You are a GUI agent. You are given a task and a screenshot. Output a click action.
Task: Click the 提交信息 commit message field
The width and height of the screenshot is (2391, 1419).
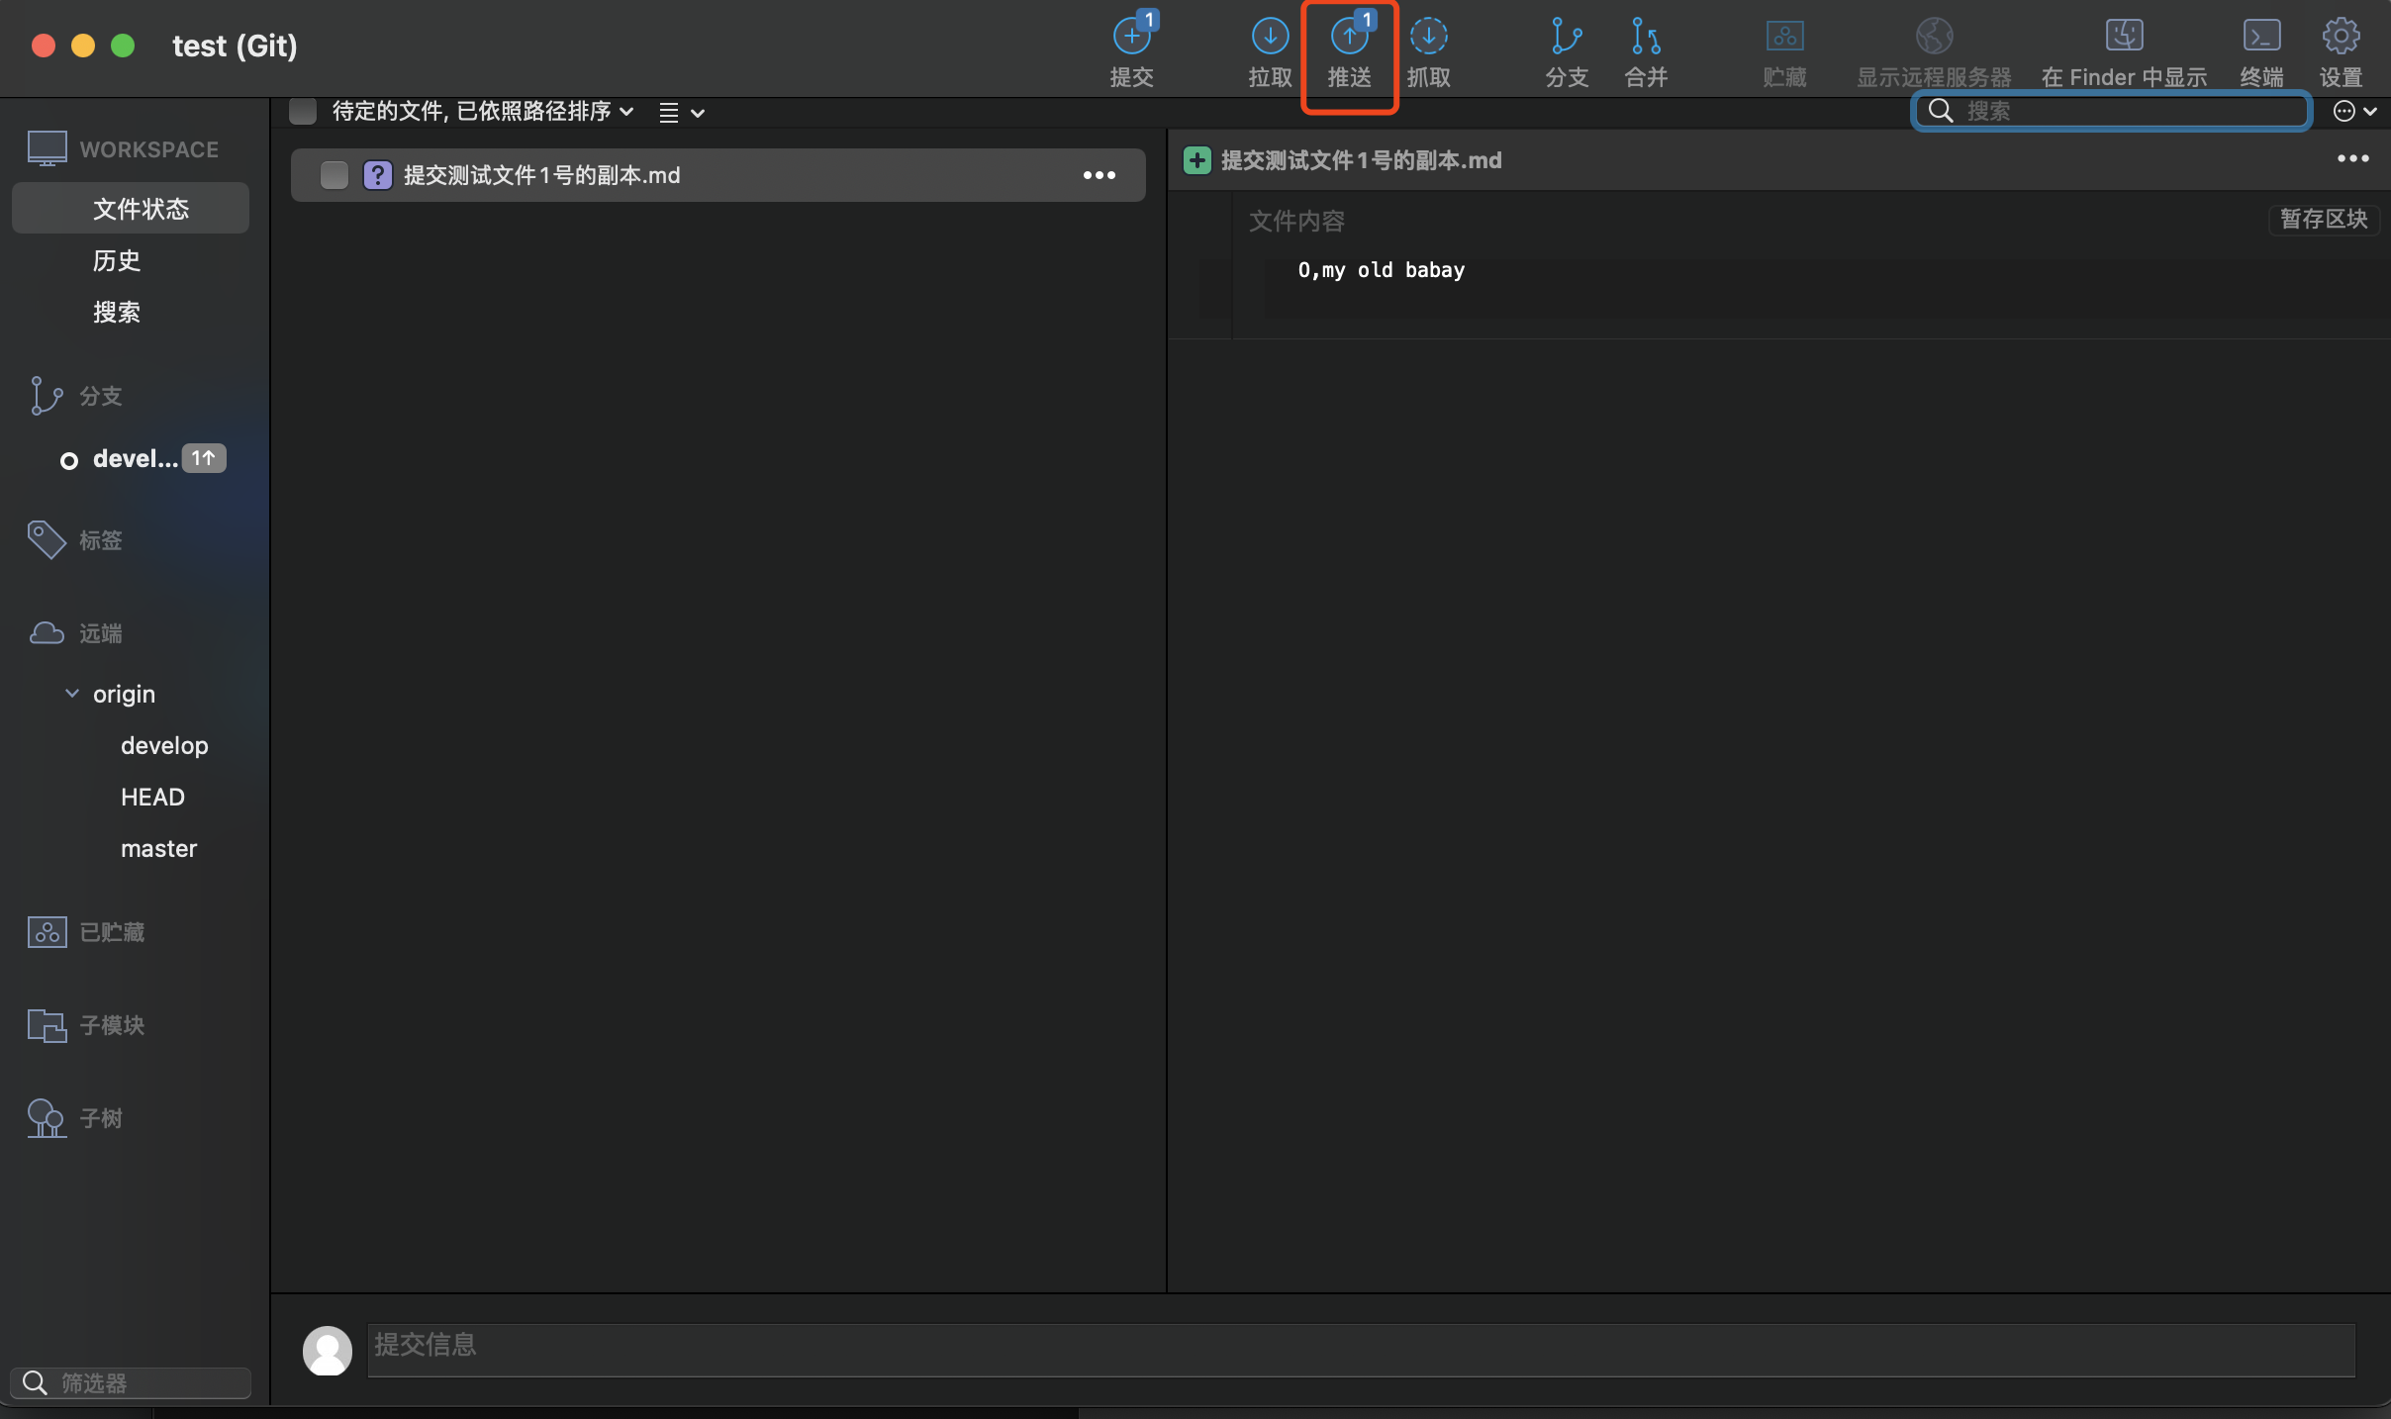coord(1361,1350)
